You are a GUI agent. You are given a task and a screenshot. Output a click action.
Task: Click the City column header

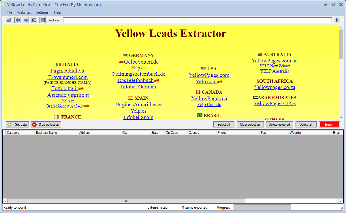click(x=136, y=133)
